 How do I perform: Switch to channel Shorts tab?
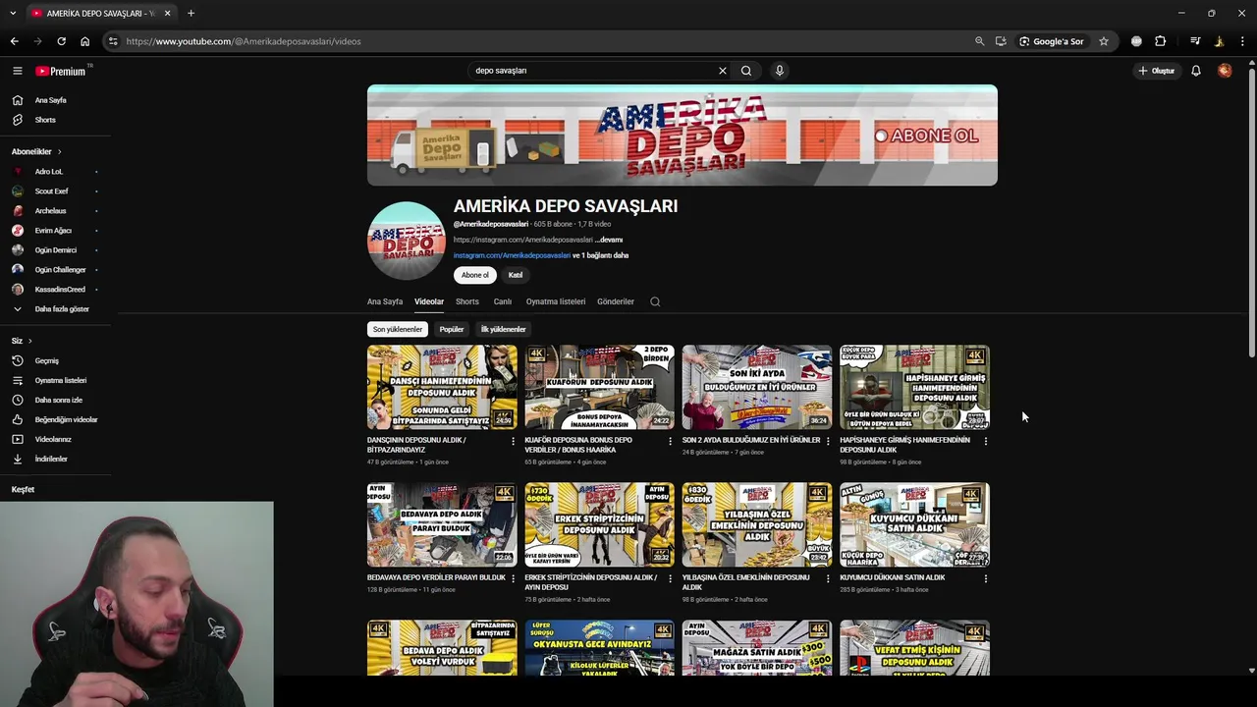pos(467,301)
